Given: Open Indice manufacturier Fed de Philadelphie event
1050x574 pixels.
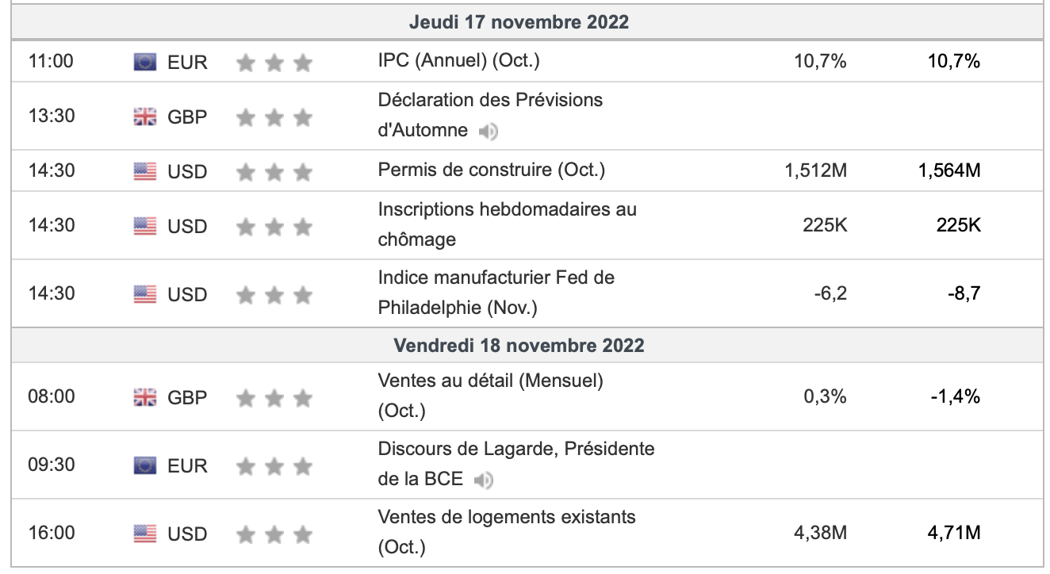Looking at the screenshot, I should click(496, 292).
